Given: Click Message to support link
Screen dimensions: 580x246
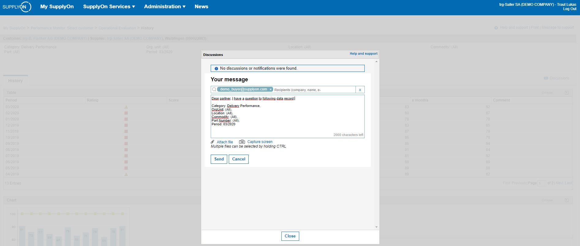Looking at the screenshot, I should click(x=558, y=28).
